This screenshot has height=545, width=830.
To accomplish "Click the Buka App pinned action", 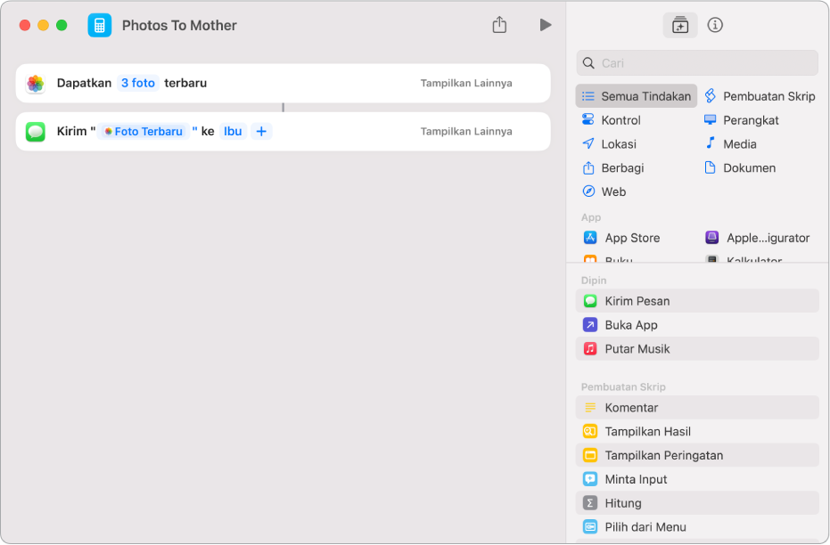I will click(x=697, y=325).
